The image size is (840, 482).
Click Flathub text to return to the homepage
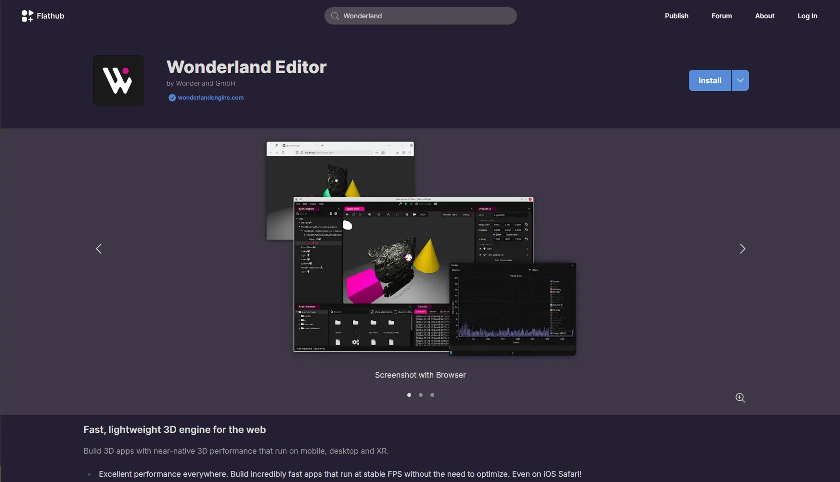tap(50, 15)
